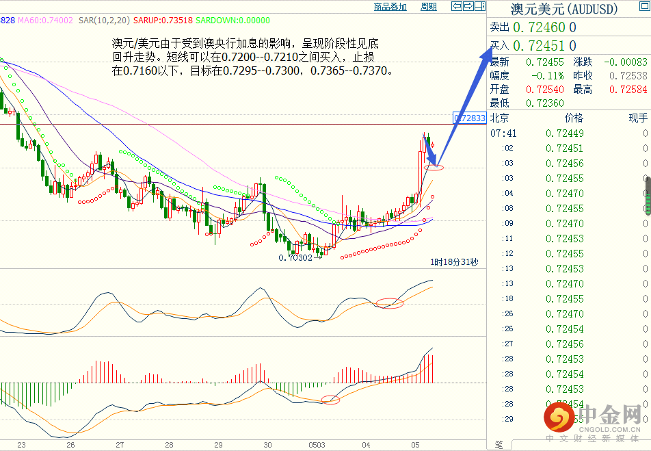651x451 pixels.
Task: Open the 商品叠加 overlay link
Action: (x=390, y=7)
